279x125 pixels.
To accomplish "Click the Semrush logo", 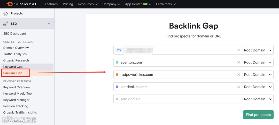I will click(x=21, y=4).
